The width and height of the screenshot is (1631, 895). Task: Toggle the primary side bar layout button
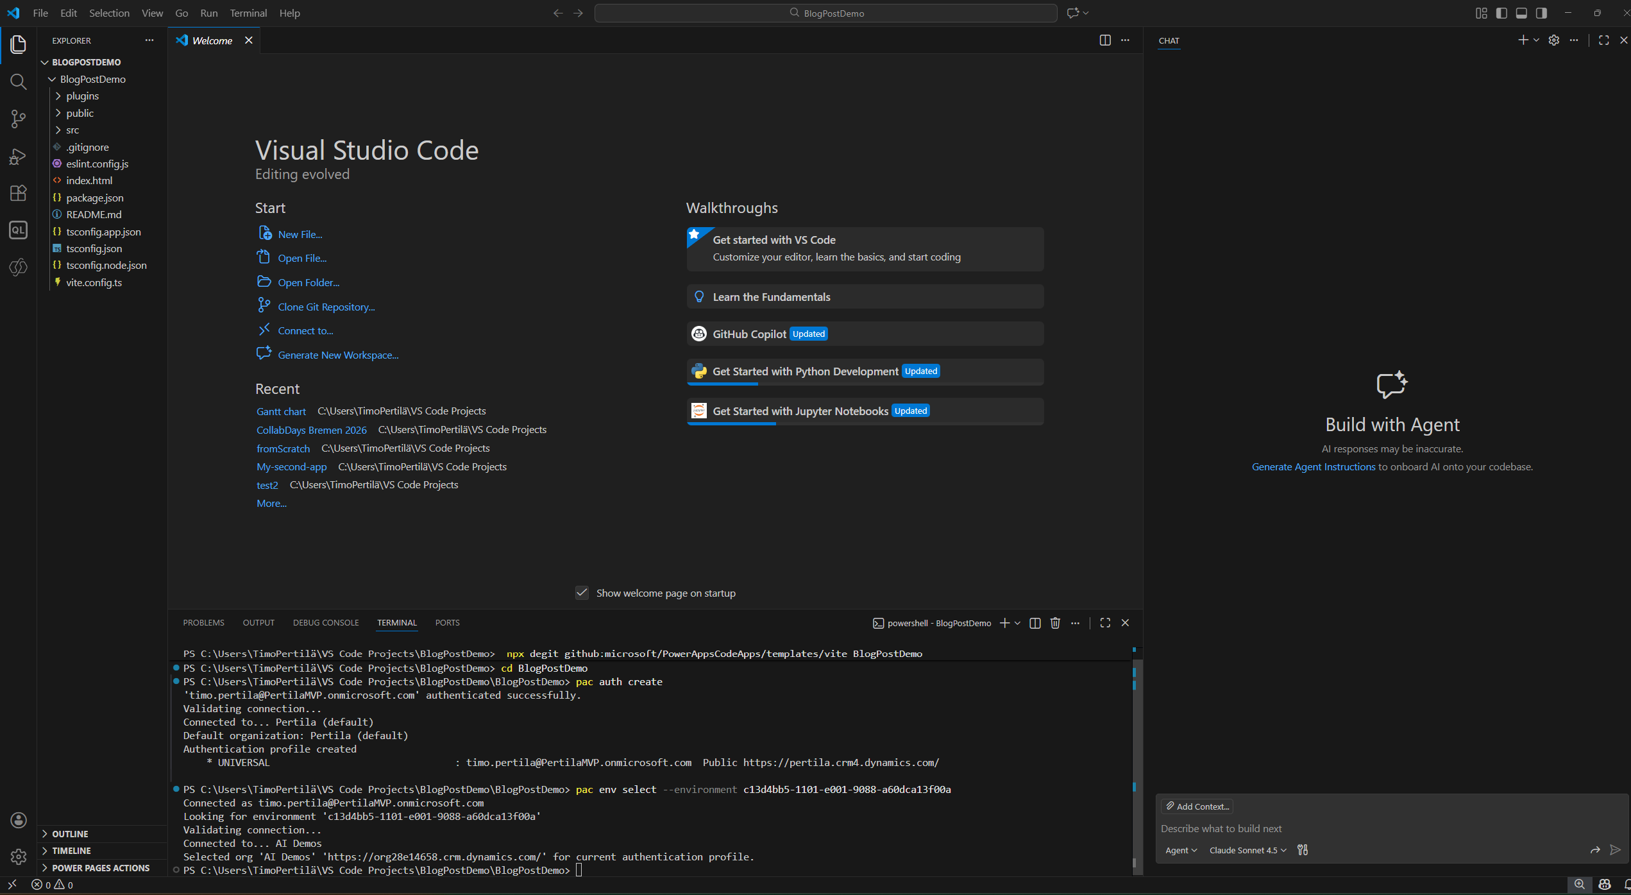(x=1501, y=13)
